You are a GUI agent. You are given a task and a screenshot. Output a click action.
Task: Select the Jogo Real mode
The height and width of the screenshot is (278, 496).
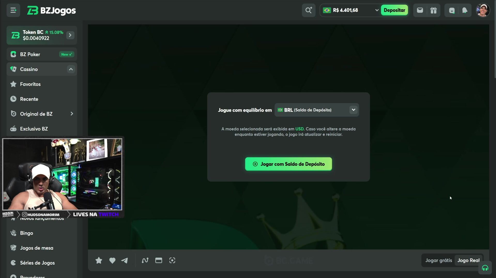[468, 260]
